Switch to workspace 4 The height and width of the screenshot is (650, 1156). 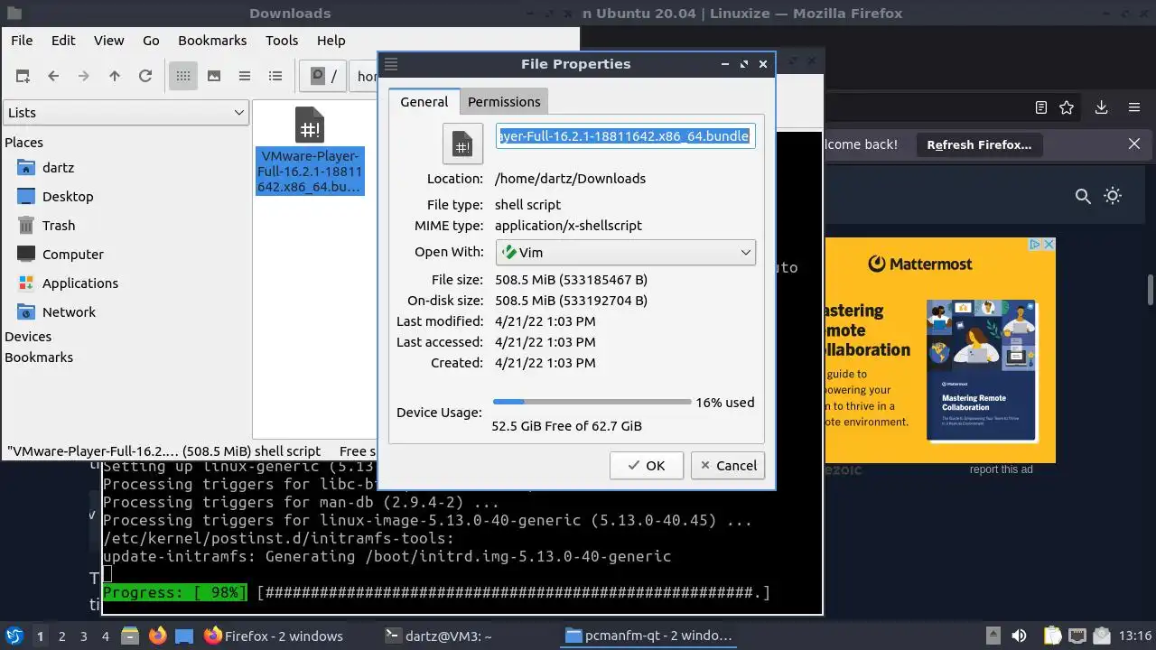point(106,636)
